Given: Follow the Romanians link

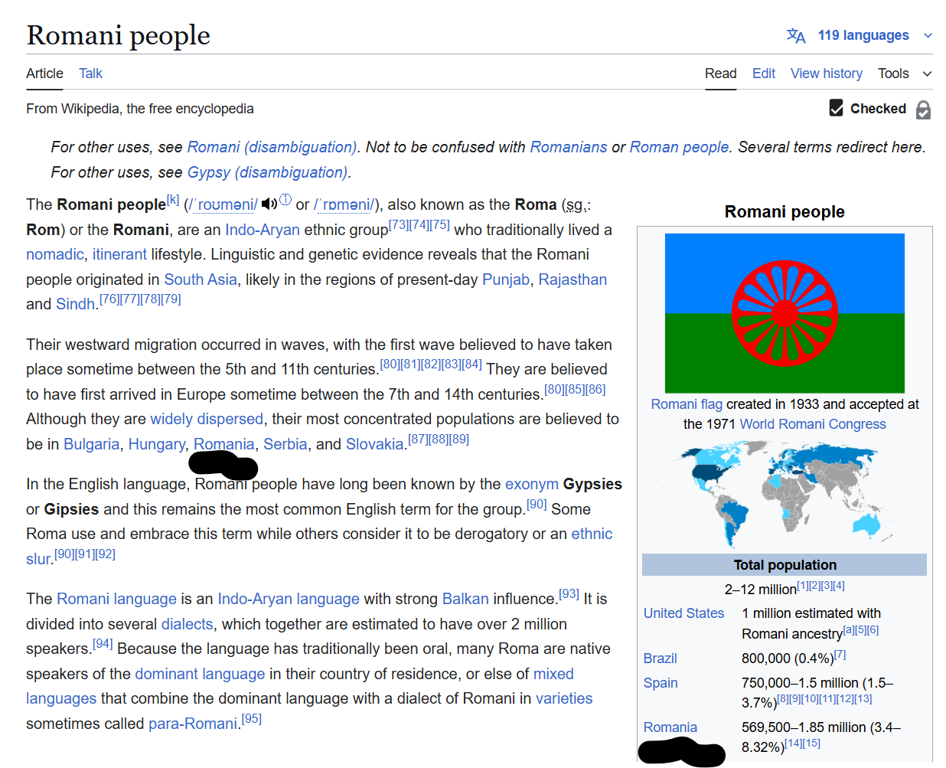Looking at the screenshot, I should pyautogui.click(x=569, y=147).
